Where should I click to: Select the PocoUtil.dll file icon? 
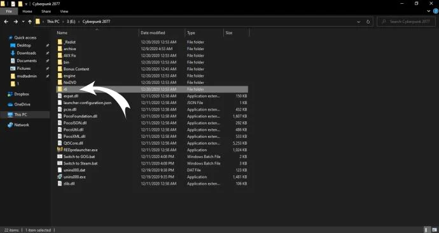click(60, 130)
